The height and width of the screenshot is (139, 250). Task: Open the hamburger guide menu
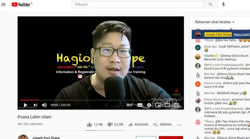(3, 4)
